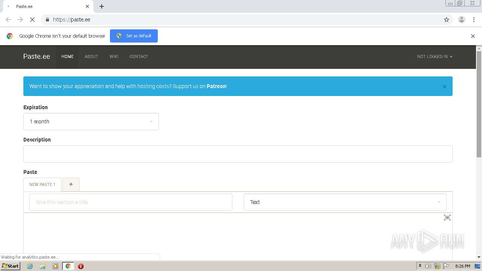Click the Paste.ee brand logo
Viewport: 482px width, 271px height.
pyautogui.click(x=37, y=56)
